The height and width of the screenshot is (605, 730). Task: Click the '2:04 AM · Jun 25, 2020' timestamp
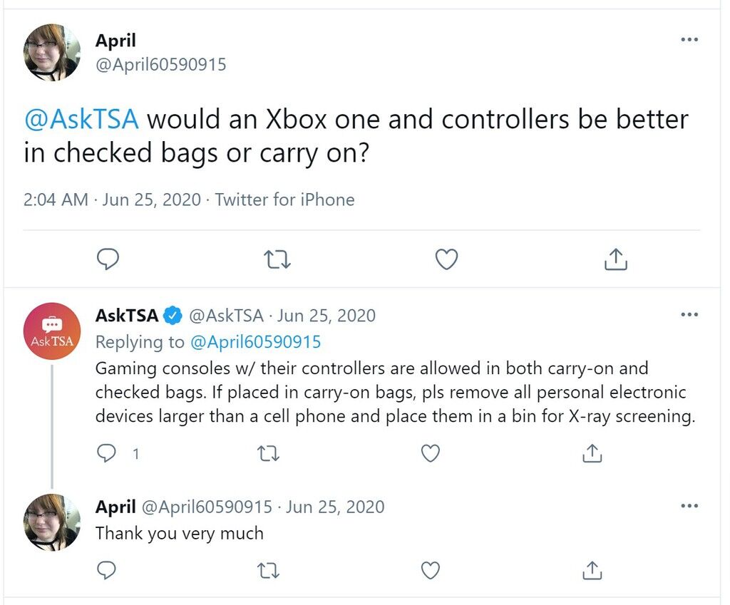coord(112,200)
